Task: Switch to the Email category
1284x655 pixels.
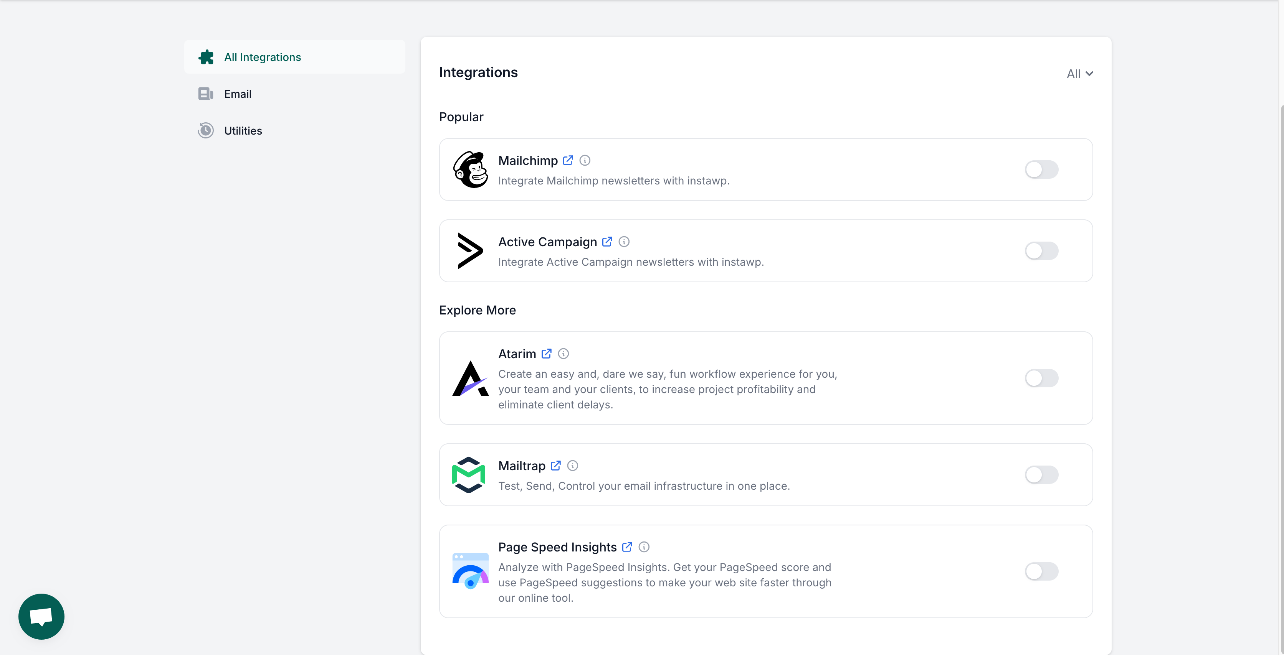Action: click(x=237, y=94)
